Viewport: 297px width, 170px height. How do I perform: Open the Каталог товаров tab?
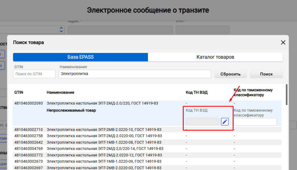pos(215,57)
